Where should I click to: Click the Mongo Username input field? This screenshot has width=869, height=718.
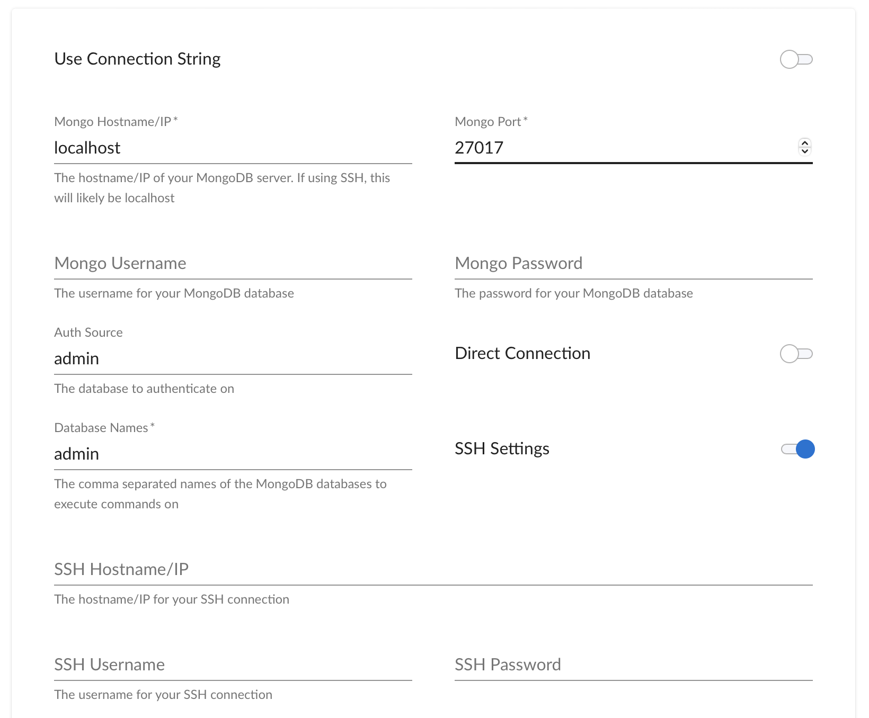pyautogui.click(x=233, y=263)
